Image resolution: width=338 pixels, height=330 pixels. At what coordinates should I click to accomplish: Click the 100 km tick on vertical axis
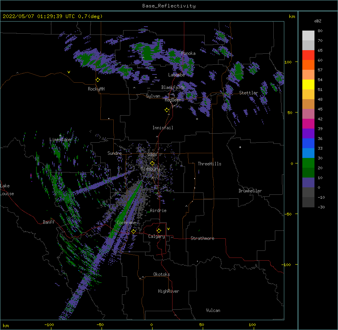pos(288,62)
